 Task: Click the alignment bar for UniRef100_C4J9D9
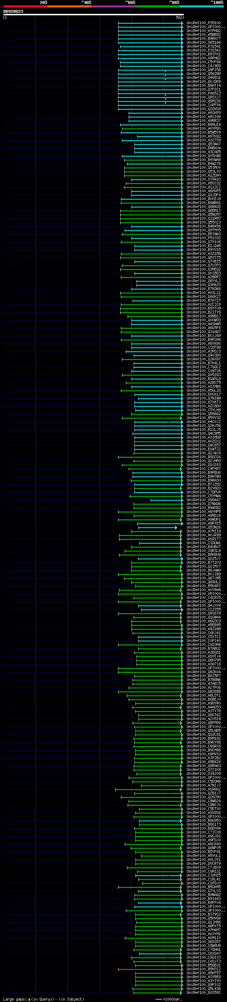pyautogui.click(x=151, y=66)
